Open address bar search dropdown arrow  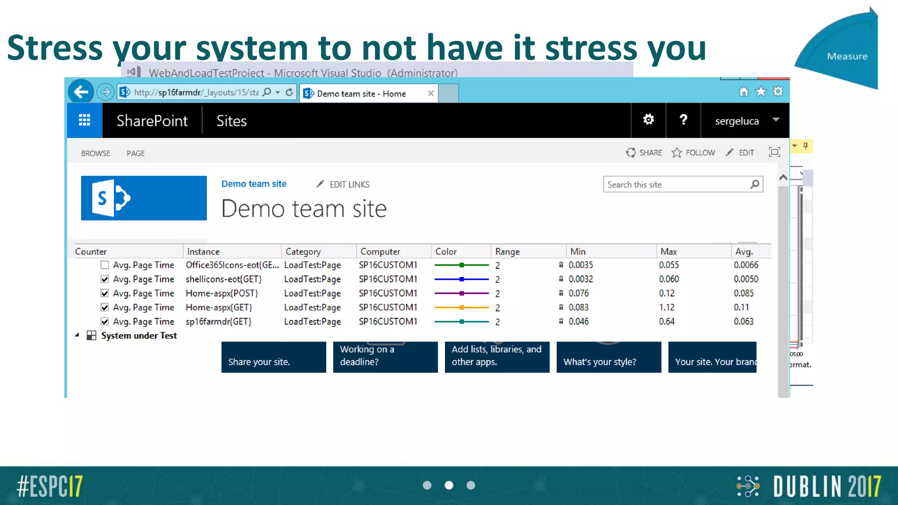coord(278,92)
